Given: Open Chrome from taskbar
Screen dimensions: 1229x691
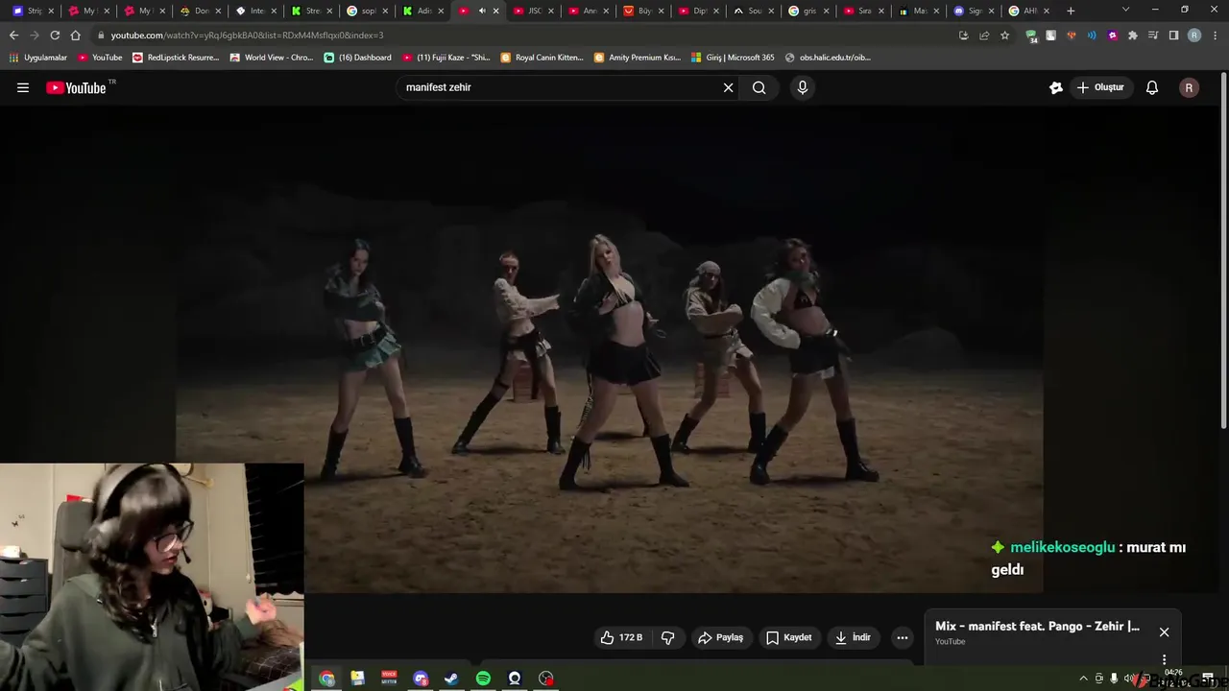Looking at the screenshot, I should 326,679.
